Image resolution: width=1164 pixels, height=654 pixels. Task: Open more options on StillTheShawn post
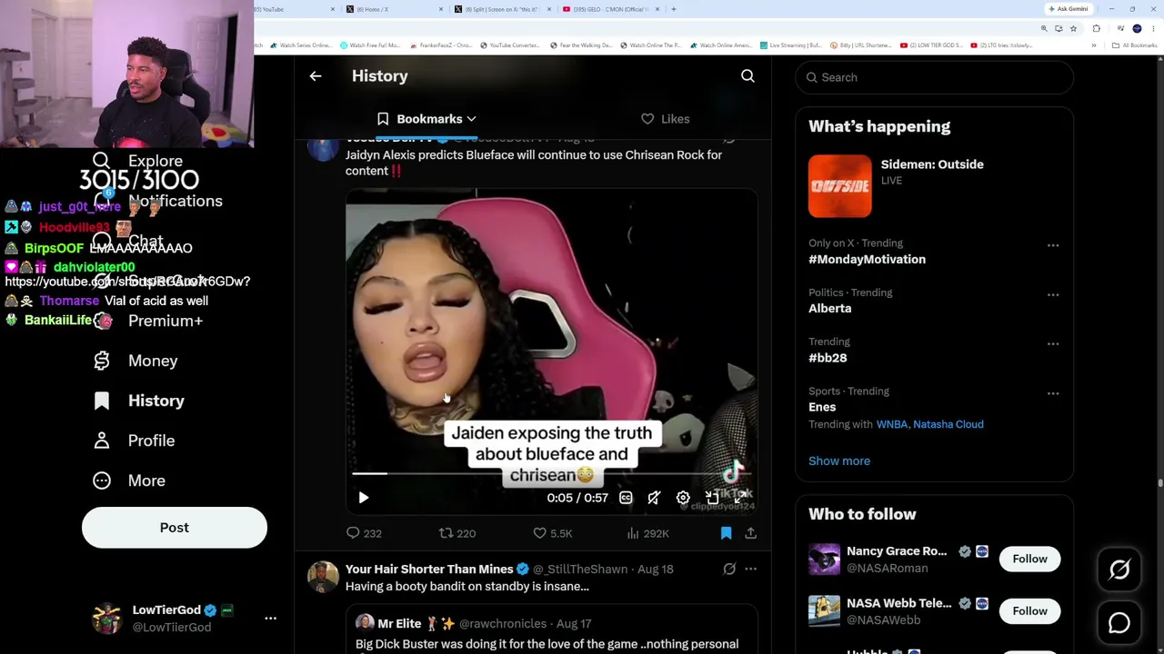(750, 569)
